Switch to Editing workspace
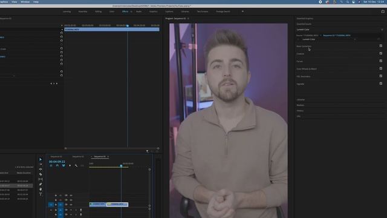The height and width of the screenshot is (218, 387). click(x=98, y=12)
